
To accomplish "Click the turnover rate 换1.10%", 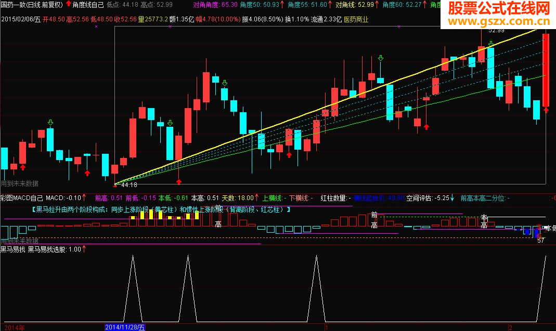I will (297, 19).
